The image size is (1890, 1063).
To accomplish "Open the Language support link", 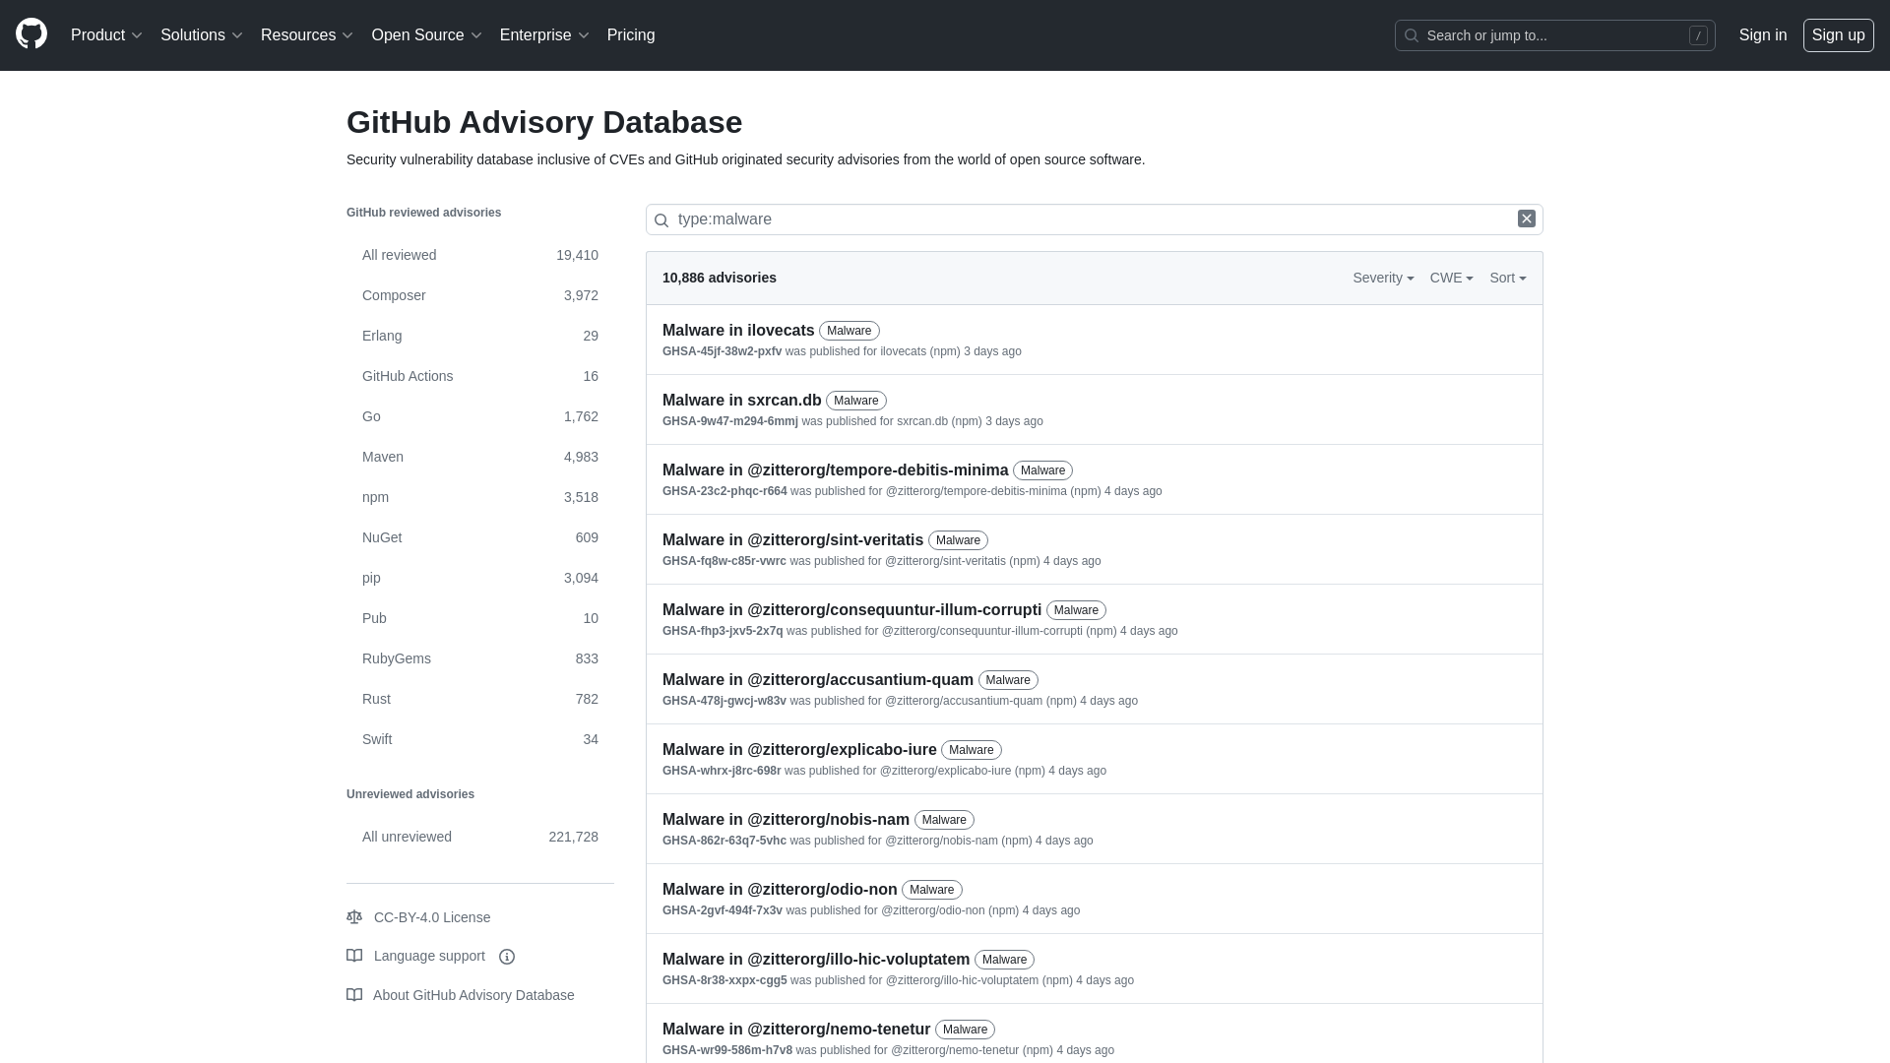I will point(429,956).
